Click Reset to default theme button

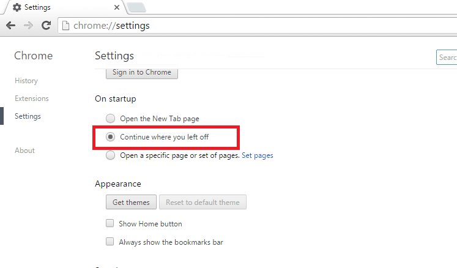[202, 202]
